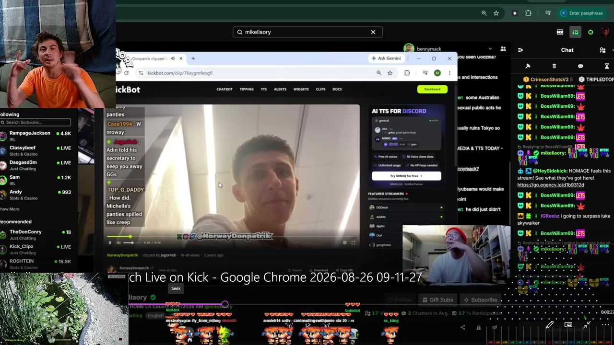
Task: Open the DOCS menu on KickBot
Action: (x=337, y=89)
